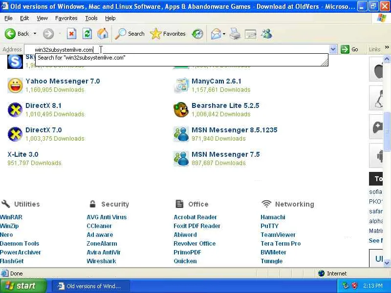This screenshot has width=391, height=293.
Task: Click the DirectX 7.0 icon
Action: pyautogui.click(x=15, y=134)
